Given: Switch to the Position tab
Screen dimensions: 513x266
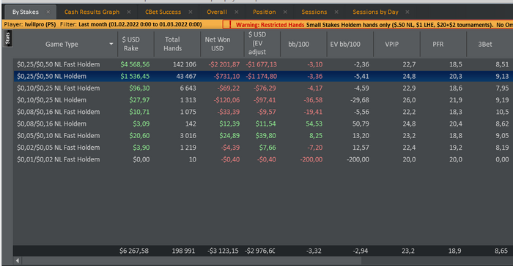Looking at the screenshot, I should point(265,12).
